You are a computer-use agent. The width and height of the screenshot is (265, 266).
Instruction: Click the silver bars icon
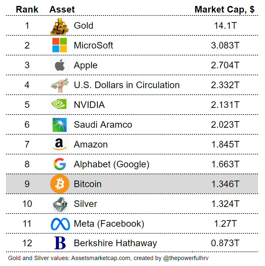click(59, 204)
